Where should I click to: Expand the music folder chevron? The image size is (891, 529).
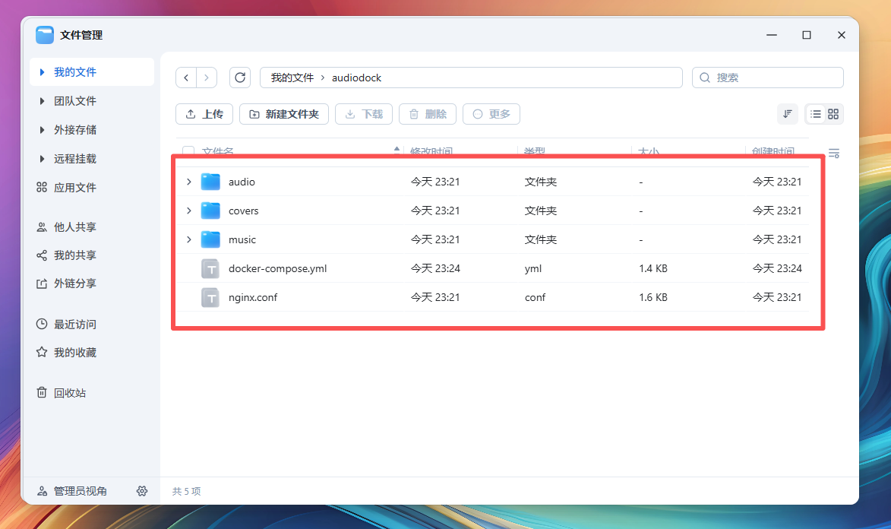(x=188, y=239)
